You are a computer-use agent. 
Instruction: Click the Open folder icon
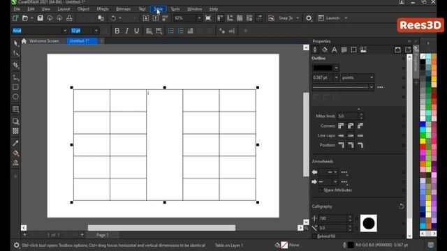point(25,18)
